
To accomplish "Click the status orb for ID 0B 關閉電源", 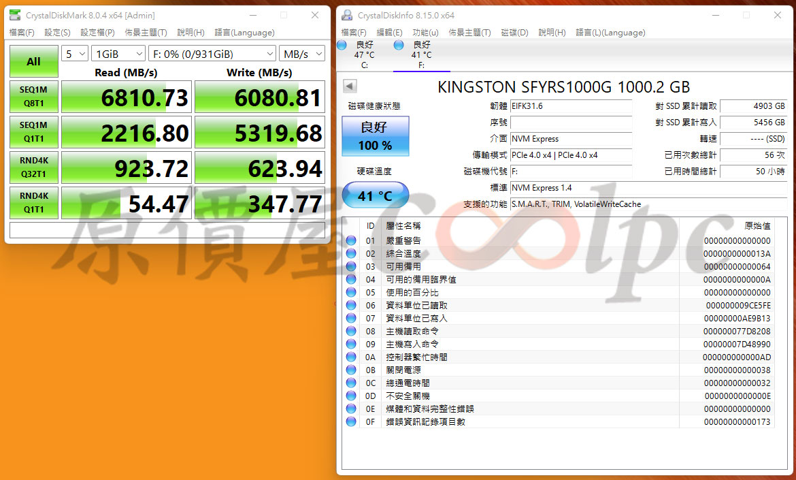I will point(351,370).
